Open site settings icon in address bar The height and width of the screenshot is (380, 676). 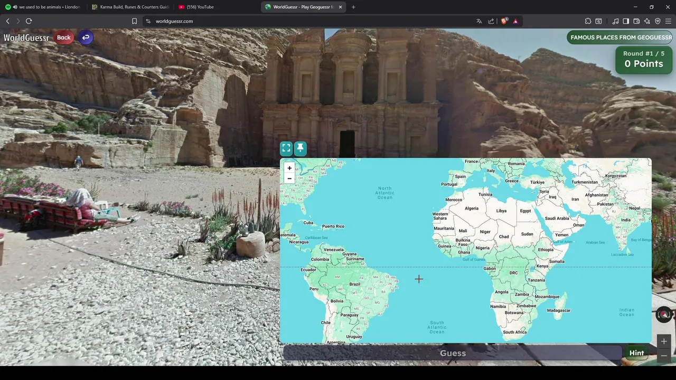[x=148, y=21]
